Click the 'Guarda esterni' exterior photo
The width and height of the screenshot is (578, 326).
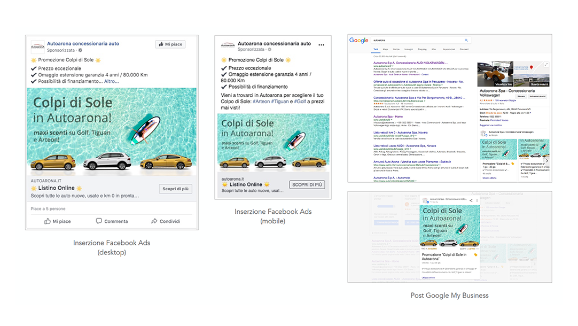532,80
